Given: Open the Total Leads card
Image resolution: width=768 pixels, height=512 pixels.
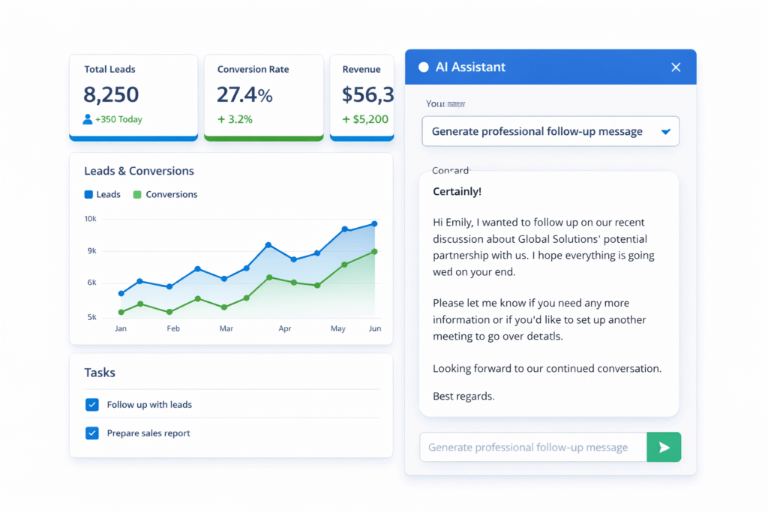Looking at the screenshot, I should pos(133,96).
